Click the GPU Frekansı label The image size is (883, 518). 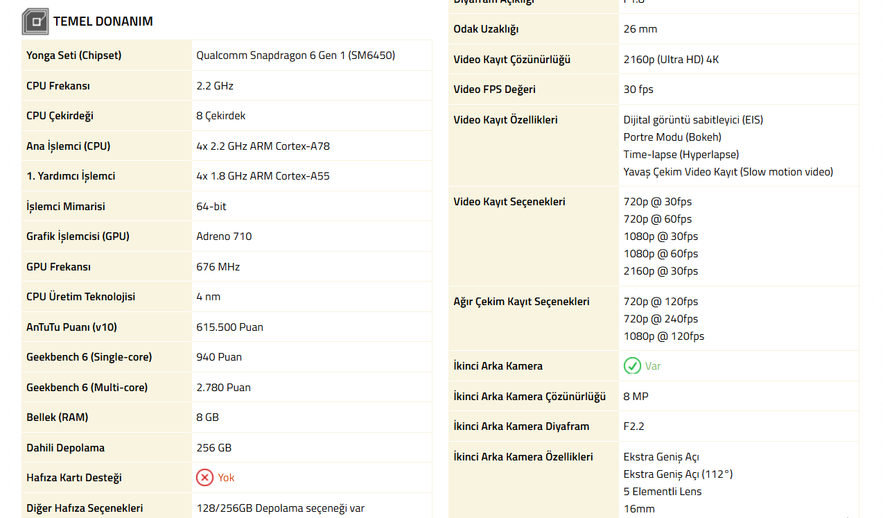(x=58, y=267)
